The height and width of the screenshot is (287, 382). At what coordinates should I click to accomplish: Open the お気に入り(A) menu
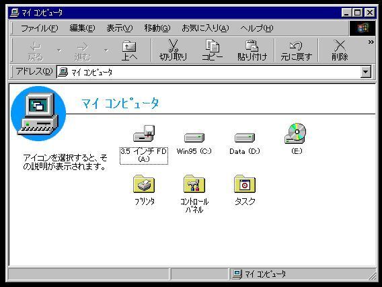click(205, 28)
